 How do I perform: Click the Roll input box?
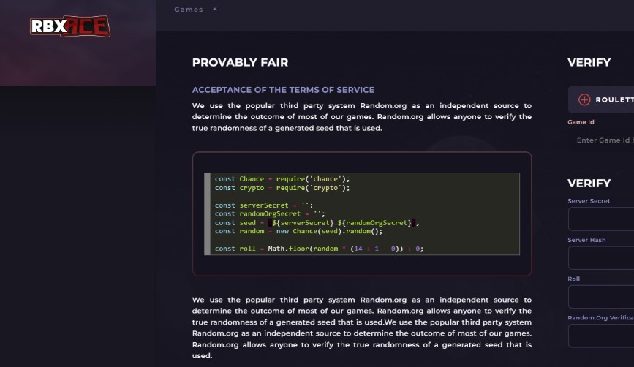point(601,297)
